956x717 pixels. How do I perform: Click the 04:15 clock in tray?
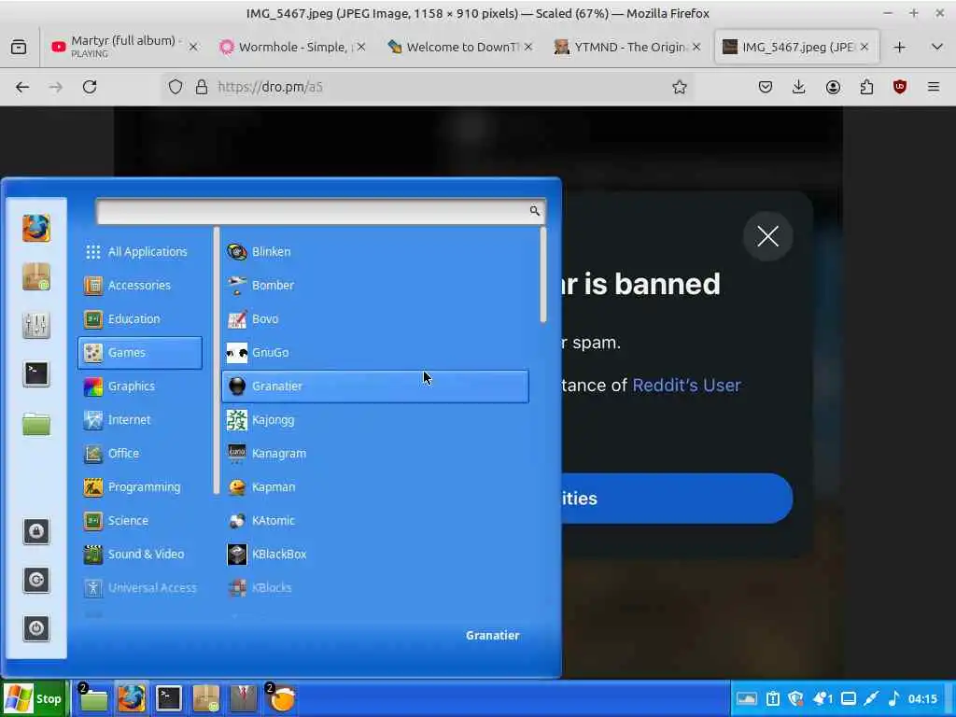click(x=922, y=698)
